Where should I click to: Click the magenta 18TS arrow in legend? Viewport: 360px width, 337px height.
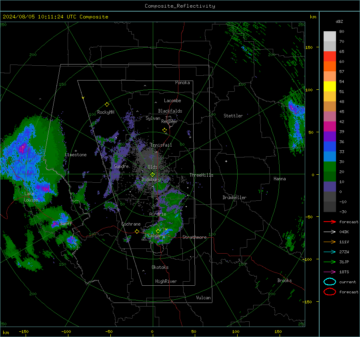330,272
